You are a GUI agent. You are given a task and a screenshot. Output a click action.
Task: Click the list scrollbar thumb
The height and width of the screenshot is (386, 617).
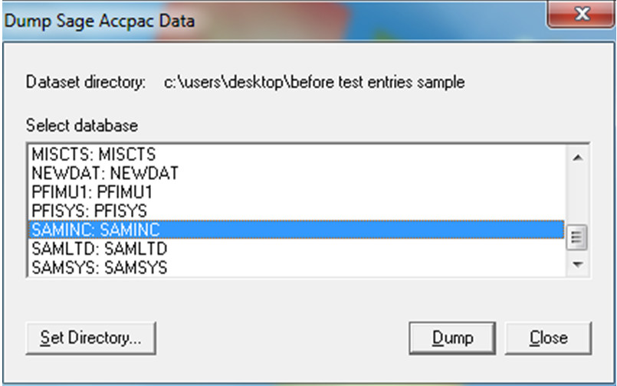(577, 237)
